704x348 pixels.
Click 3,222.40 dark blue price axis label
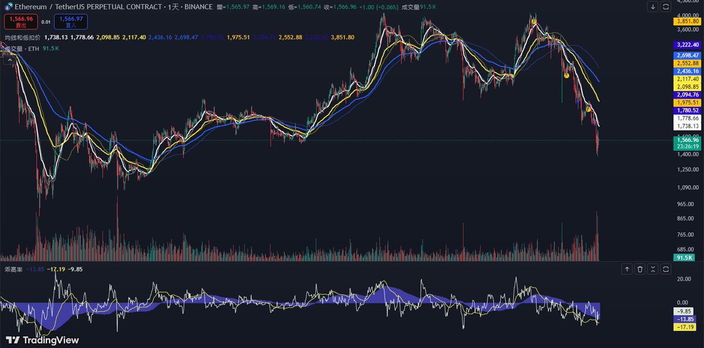[x=687, y=45]
